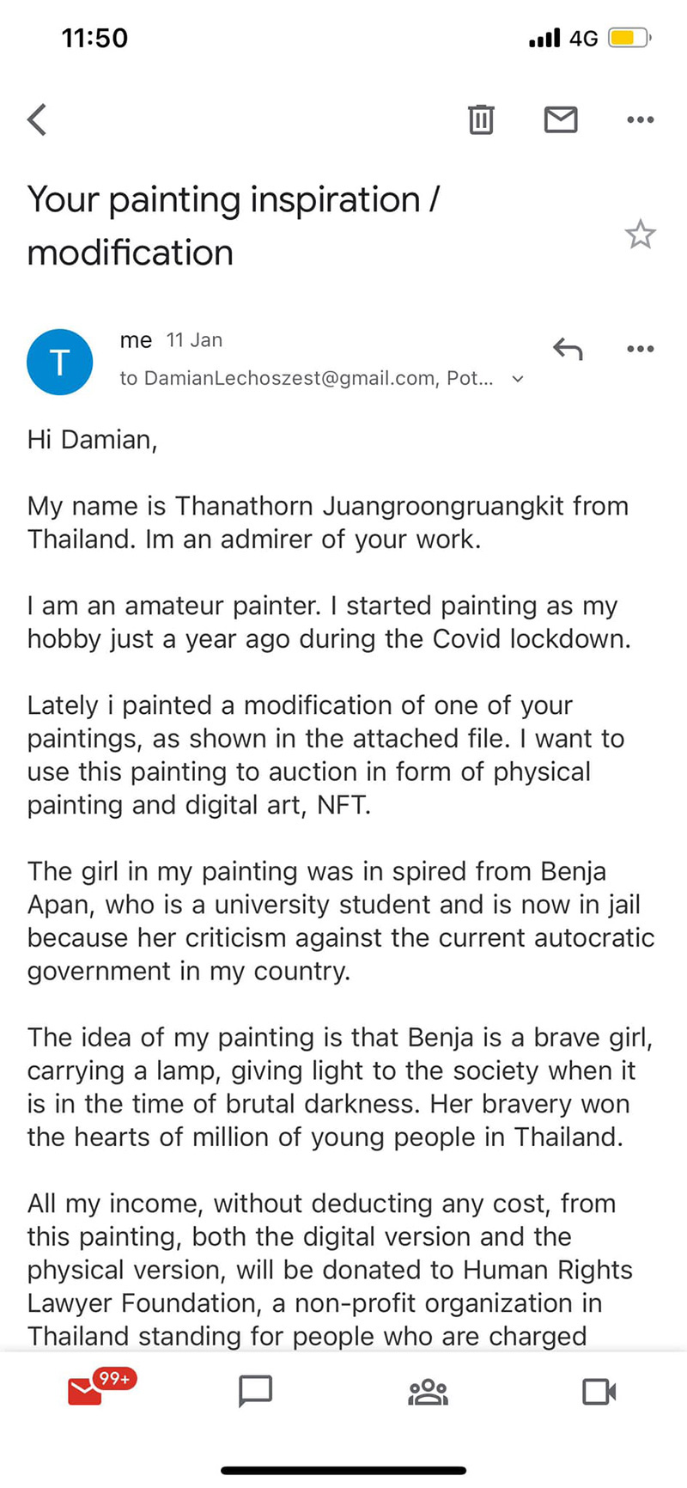
Task: Open the message's three-dot options menu
Action: coord(640,349)
